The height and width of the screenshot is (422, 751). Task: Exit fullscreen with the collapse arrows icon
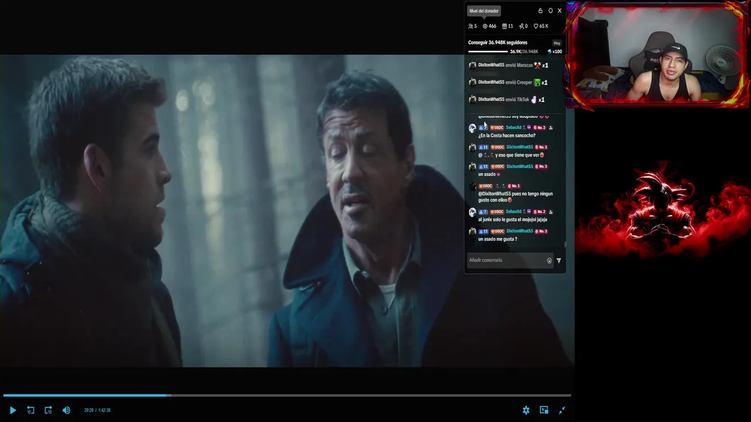pyautogui.click(x=562, y=410)
